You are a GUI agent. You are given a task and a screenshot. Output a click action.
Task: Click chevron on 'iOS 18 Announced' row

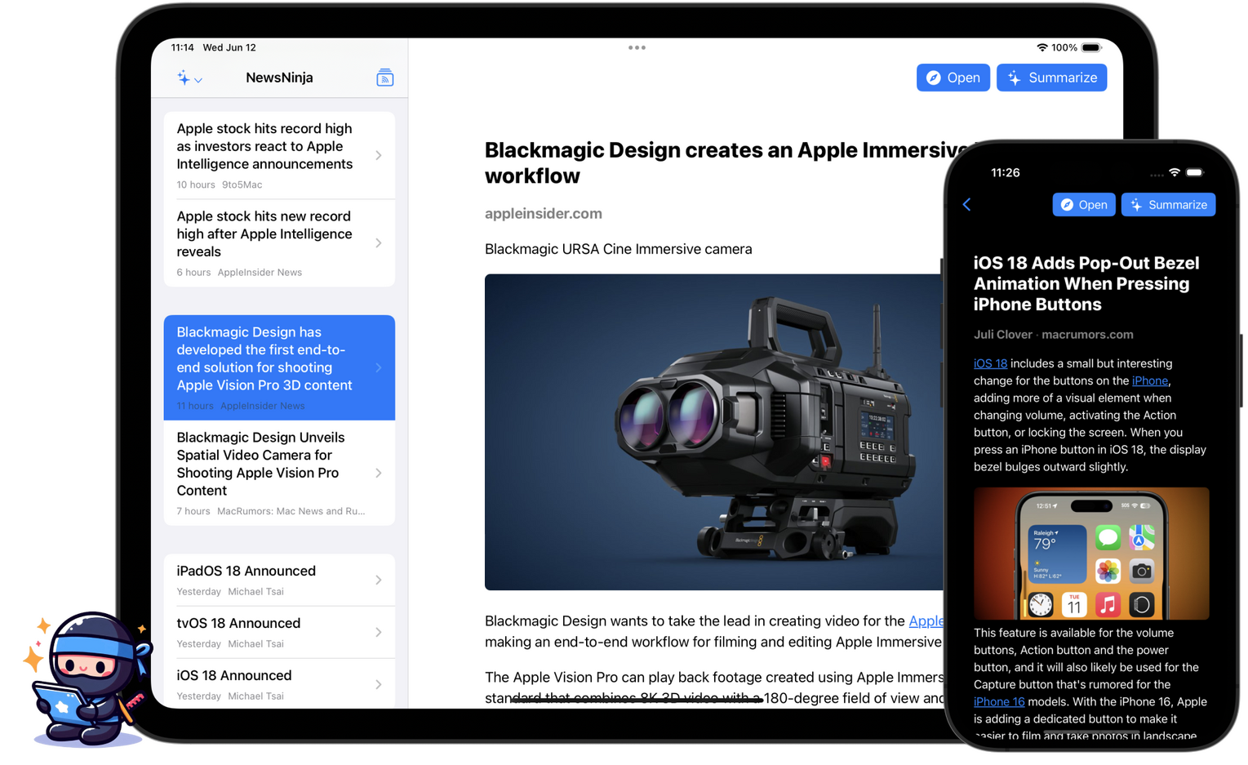pos(379,684)
